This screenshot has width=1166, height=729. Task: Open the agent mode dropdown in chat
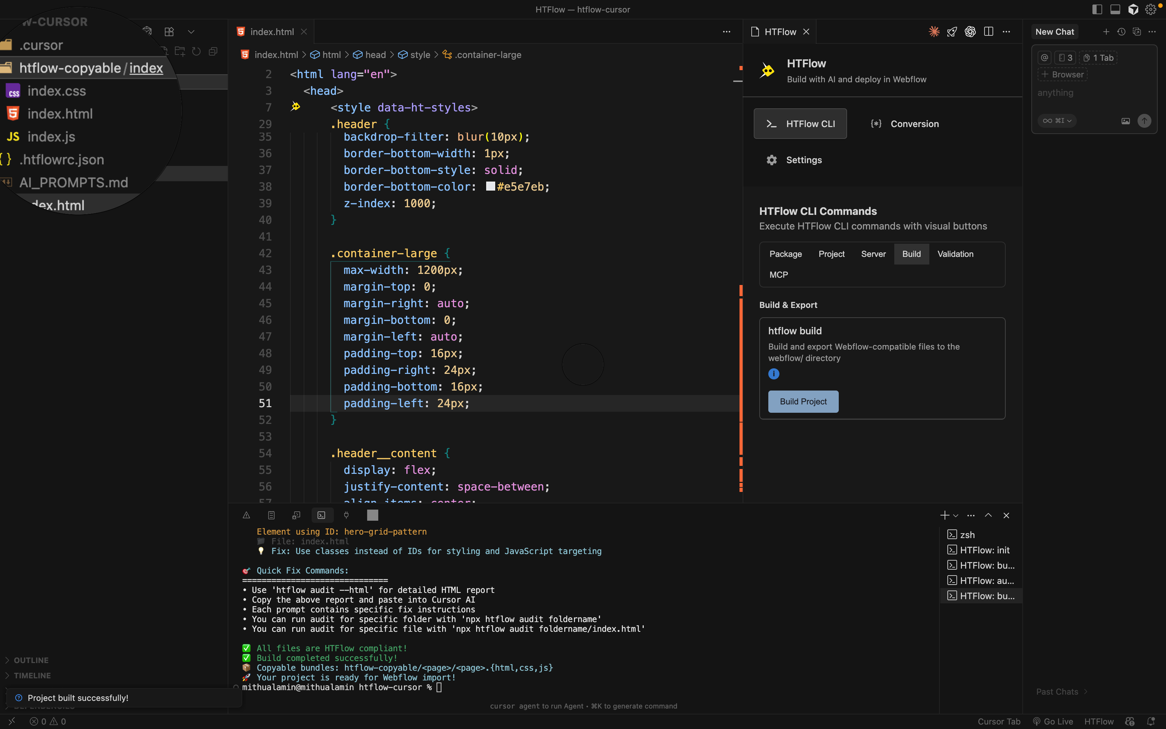[x=1057, y=121]
